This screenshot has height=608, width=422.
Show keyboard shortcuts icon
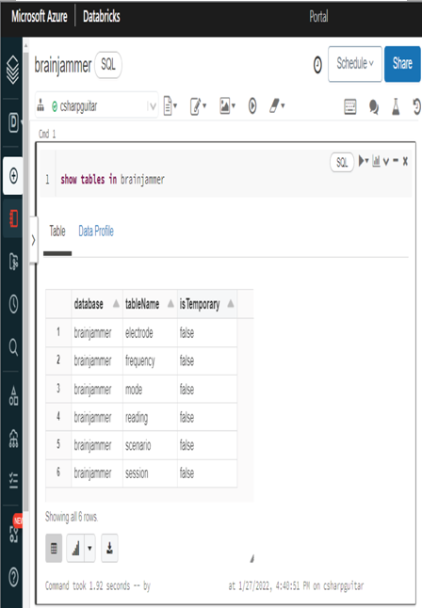click(x=350, y=106)
